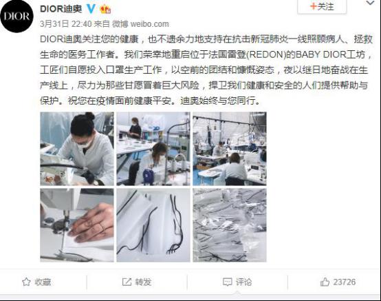Open close-up of hand at sewing needle
Viewport: 381px width, 301px height.
pos(77,225)
